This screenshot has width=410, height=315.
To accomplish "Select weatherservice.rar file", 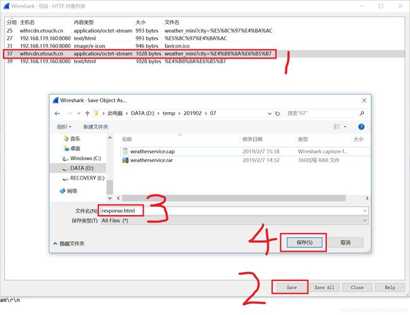I will [x=151, y=160].
